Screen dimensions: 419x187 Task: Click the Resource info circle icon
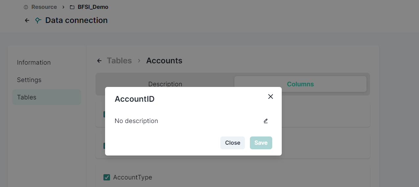(x=26, y=7)
